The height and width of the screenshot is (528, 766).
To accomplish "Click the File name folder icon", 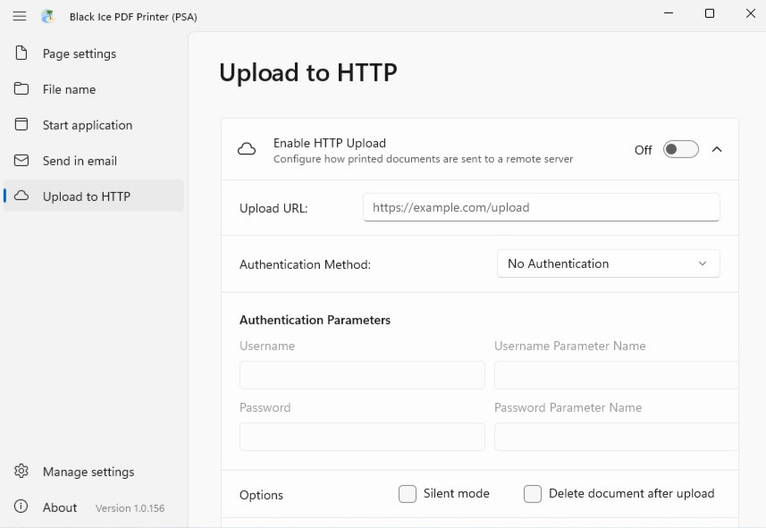I will coord(21,88).
